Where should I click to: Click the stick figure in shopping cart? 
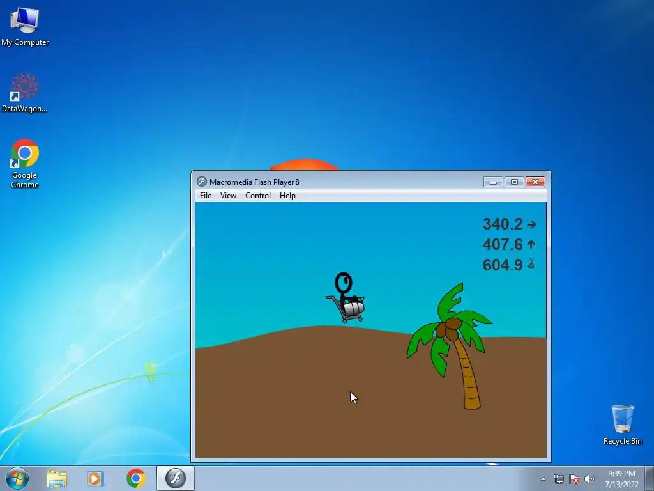pos(346,298)
